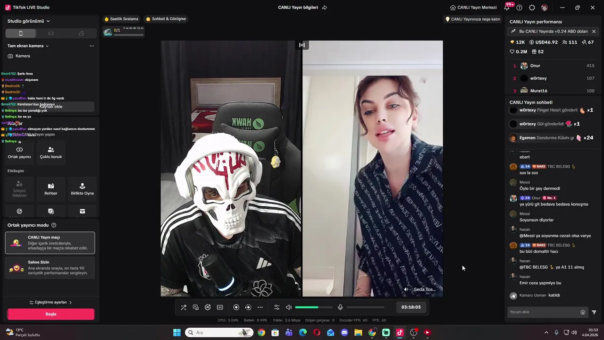Click the Yorum ekle comment field
604x340 pixels.
coord(544,312)
